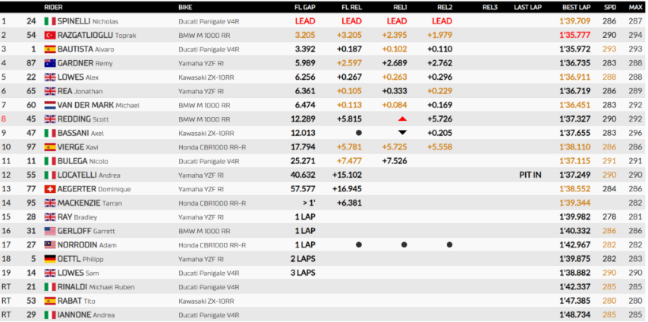The width and height of the screenshot is (648, 322).
Task: Open rider VAN DER MARK Michael
Action: coord(99,105)
